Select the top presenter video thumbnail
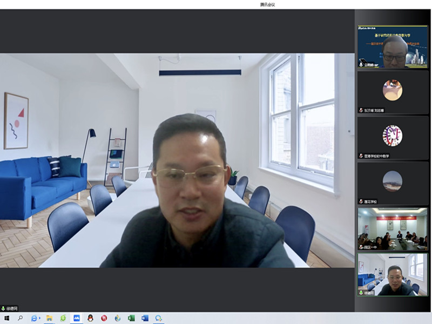This screenshot has width=432, height=324. click(393, 46)
